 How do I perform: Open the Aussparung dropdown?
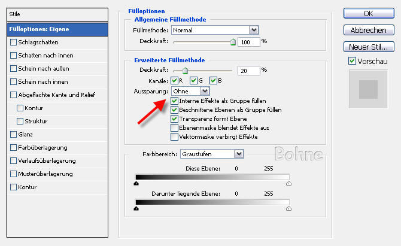[205, 90]
